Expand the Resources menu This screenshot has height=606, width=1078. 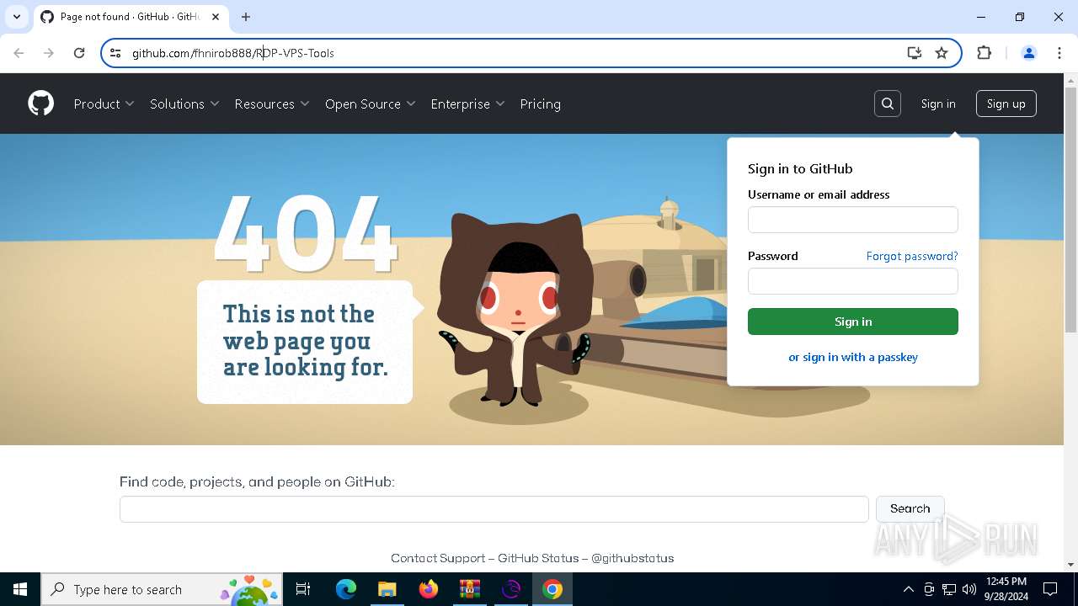point(272,104)
